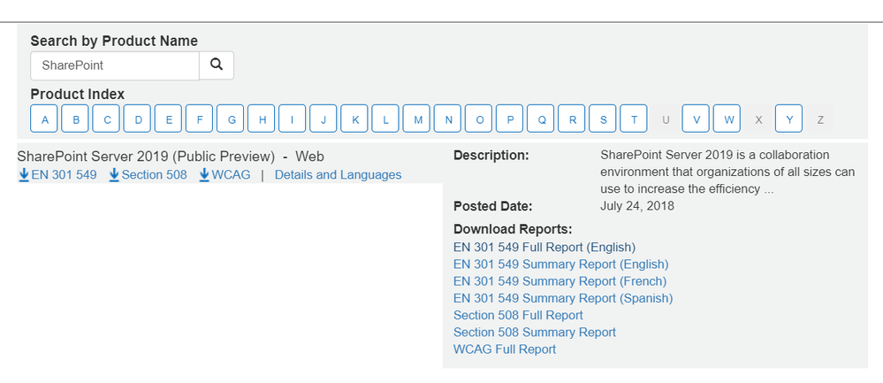Open EN 301 549 Summary Report (Spanish)

pyautogui.click(x=563, y=298)
